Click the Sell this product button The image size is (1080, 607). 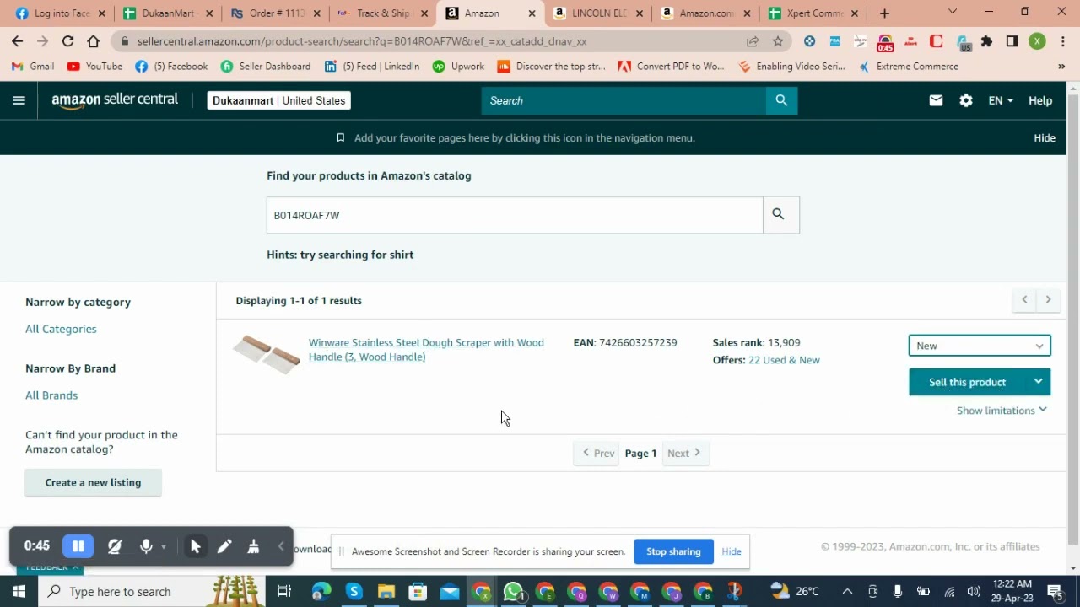click(968, 382)
